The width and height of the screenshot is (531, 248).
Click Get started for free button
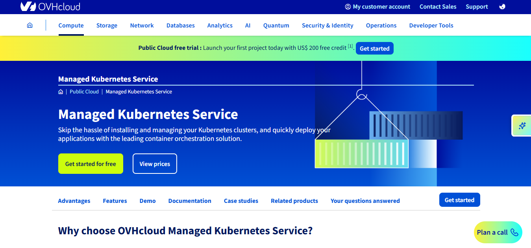[91, 164]
